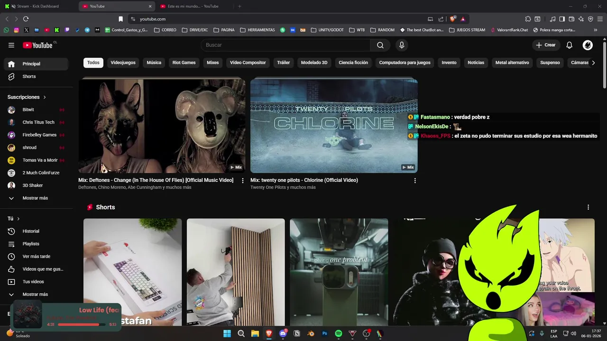Open the Instagram bookmark icon
Image resolution: width=607 pixels, height=341 pixels.
tap(16, 30)
